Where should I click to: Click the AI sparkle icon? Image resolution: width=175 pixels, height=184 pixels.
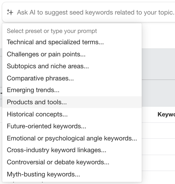point(10,12)
